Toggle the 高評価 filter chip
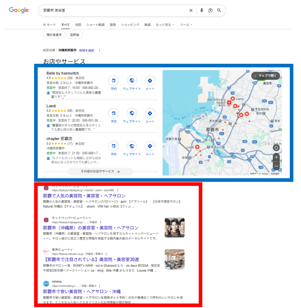Screen dimensions: 301x308 pyautogui.click(x=74, y=35)
